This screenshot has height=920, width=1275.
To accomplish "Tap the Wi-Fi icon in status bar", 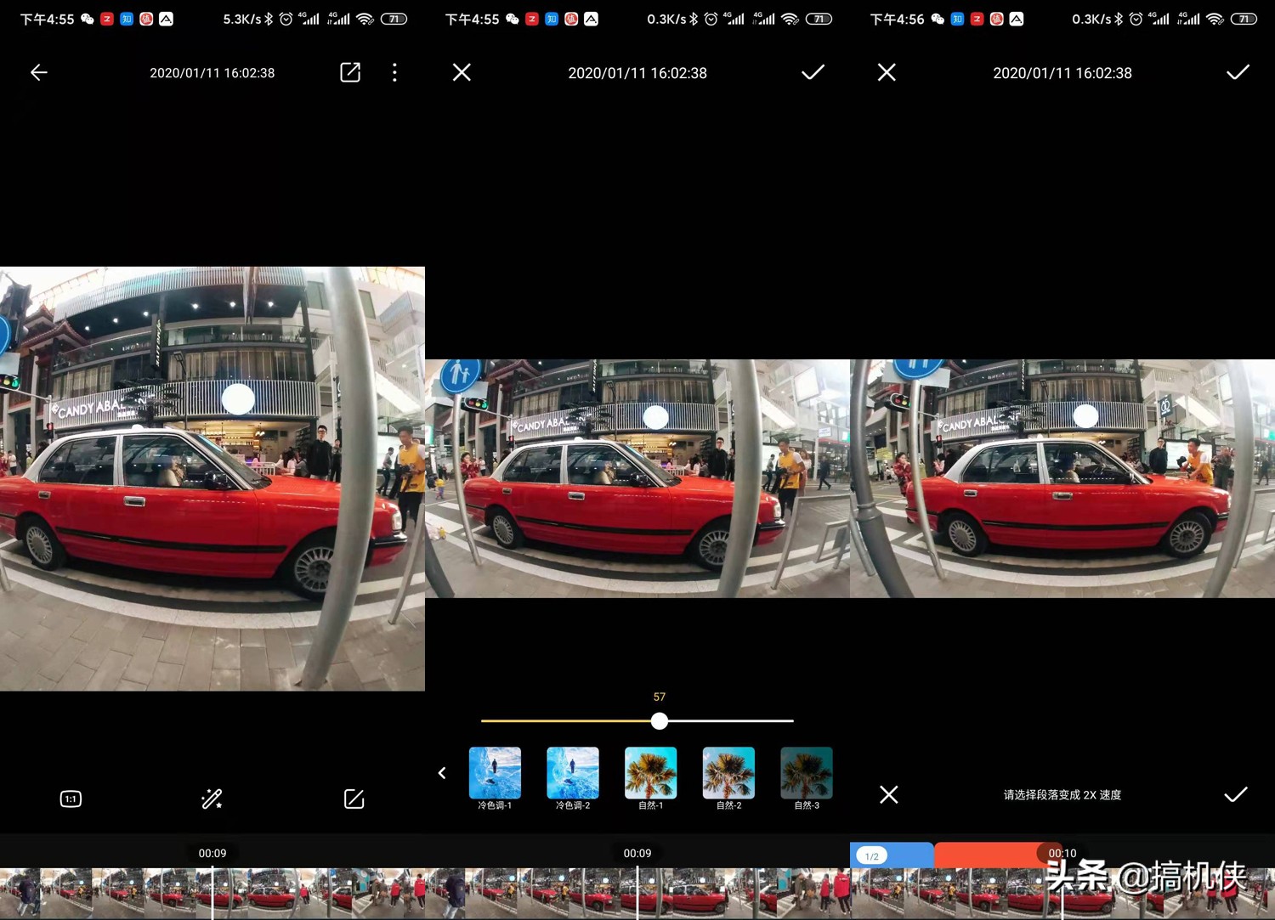I will coord(365,19).
